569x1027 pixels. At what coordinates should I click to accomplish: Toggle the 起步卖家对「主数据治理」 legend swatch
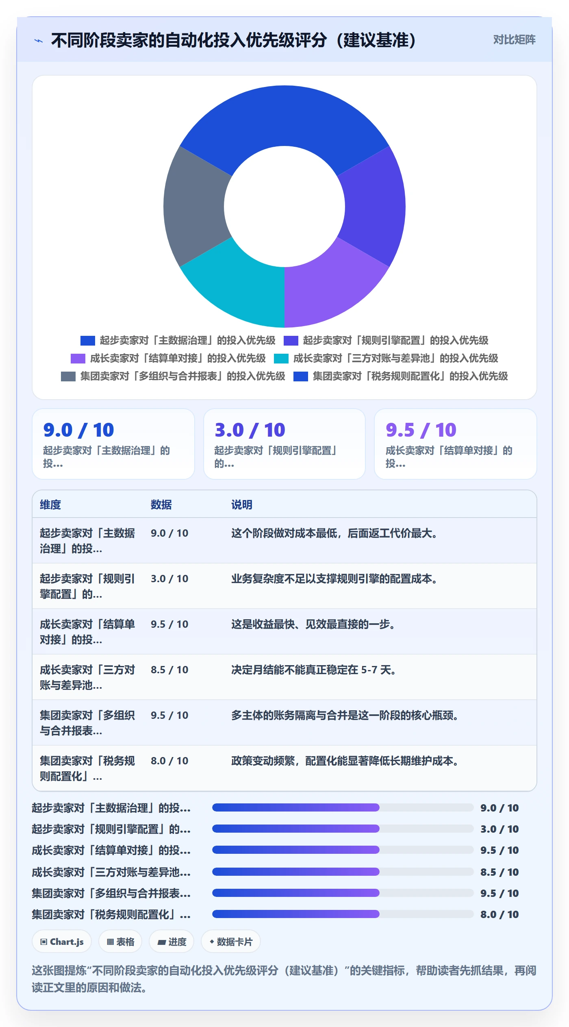tap(88, 340)
